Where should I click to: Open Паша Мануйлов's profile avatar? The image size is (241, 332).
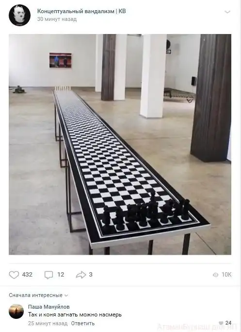(16, 311)
